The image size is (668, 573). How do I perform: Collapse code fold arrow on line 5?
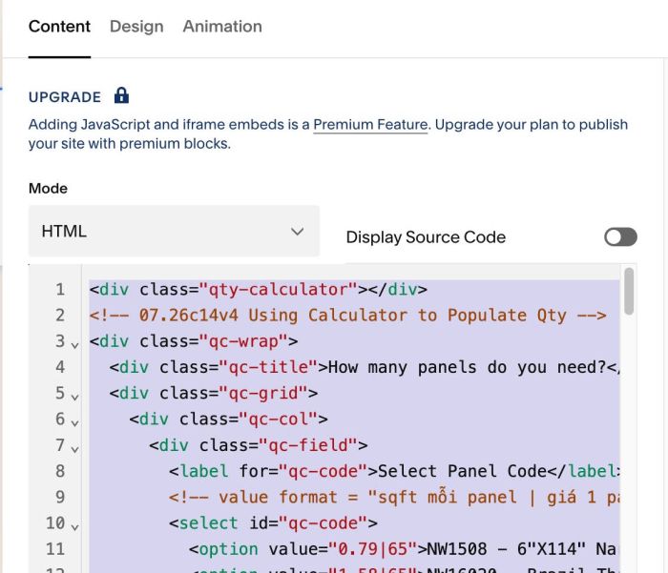tap(74, 398)
